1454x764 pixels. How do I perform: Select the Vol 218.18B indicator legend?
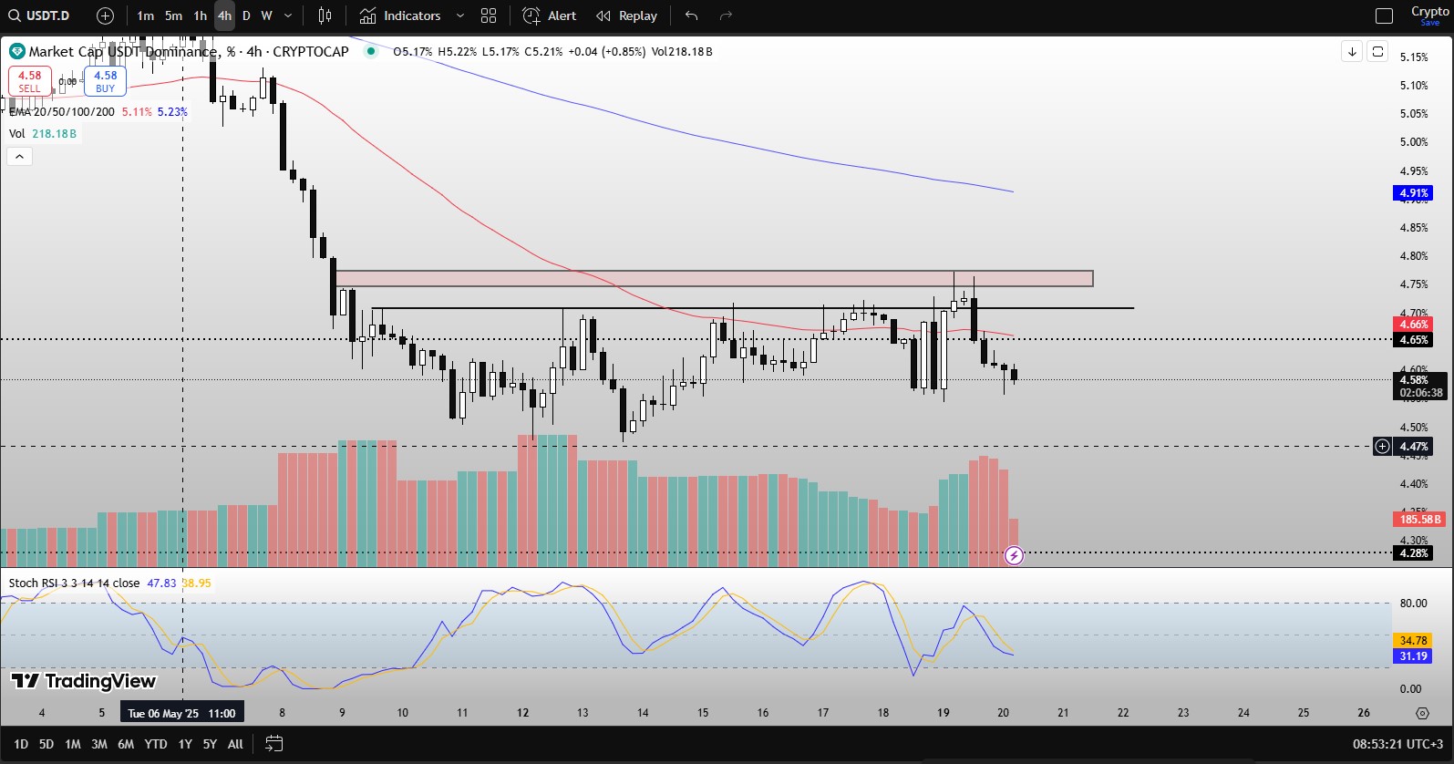coord(43,133)
